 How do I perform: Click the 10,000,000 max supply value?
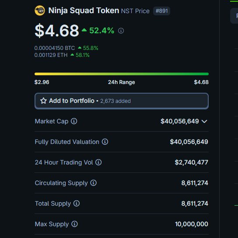click(192, 224)
